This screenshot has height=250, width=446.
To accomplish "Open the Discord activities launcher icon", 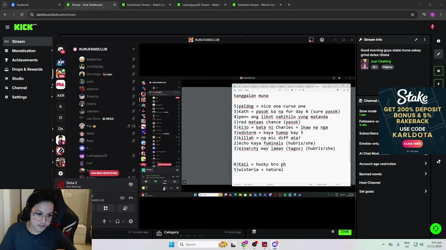I will 106,208.
